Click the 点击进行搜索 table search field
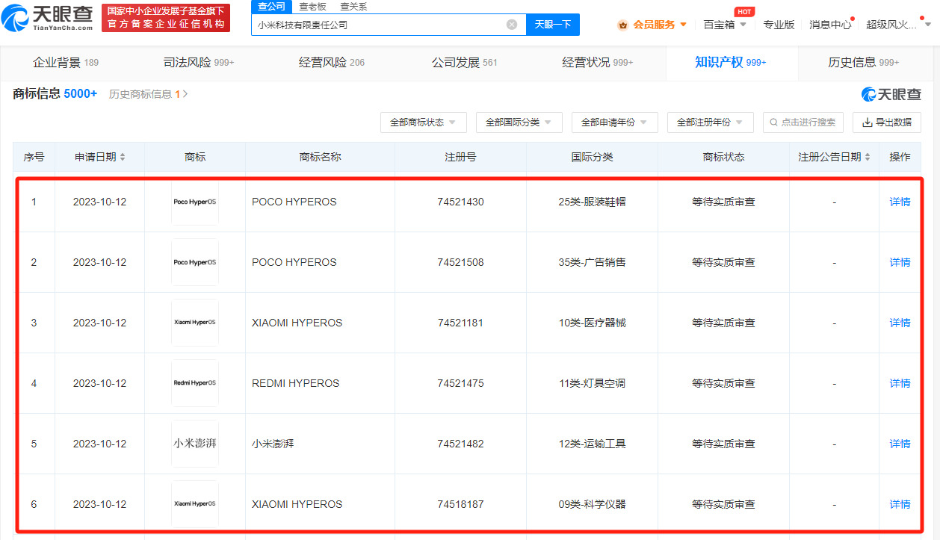This screenshot has width=940, height=540. (803, 122)
